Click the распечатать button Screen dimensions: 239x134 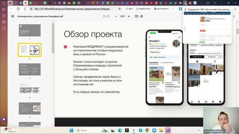(161, 9)
